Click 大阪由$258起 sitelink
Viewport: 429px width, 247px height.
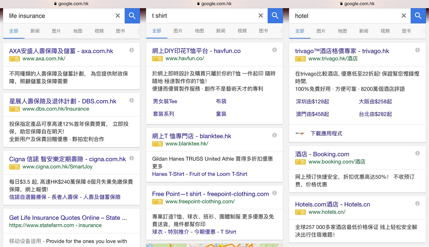[375, 101]
